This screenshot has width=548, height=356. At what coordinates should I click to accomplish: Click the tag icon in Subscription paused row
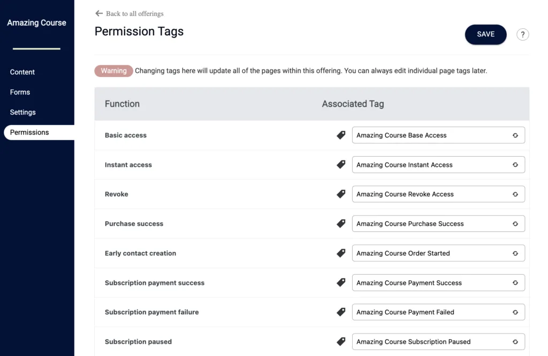point(341,342)
